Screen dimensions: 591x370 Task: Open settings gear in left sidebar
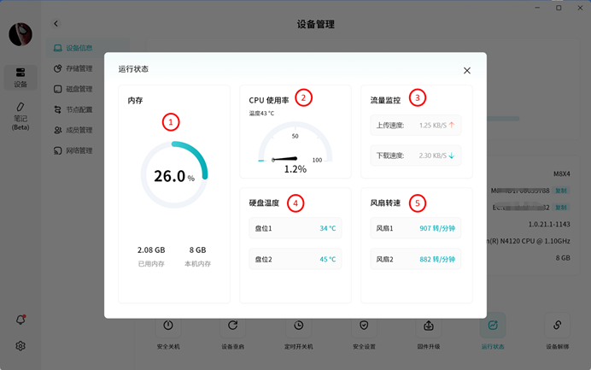[20, 346]
